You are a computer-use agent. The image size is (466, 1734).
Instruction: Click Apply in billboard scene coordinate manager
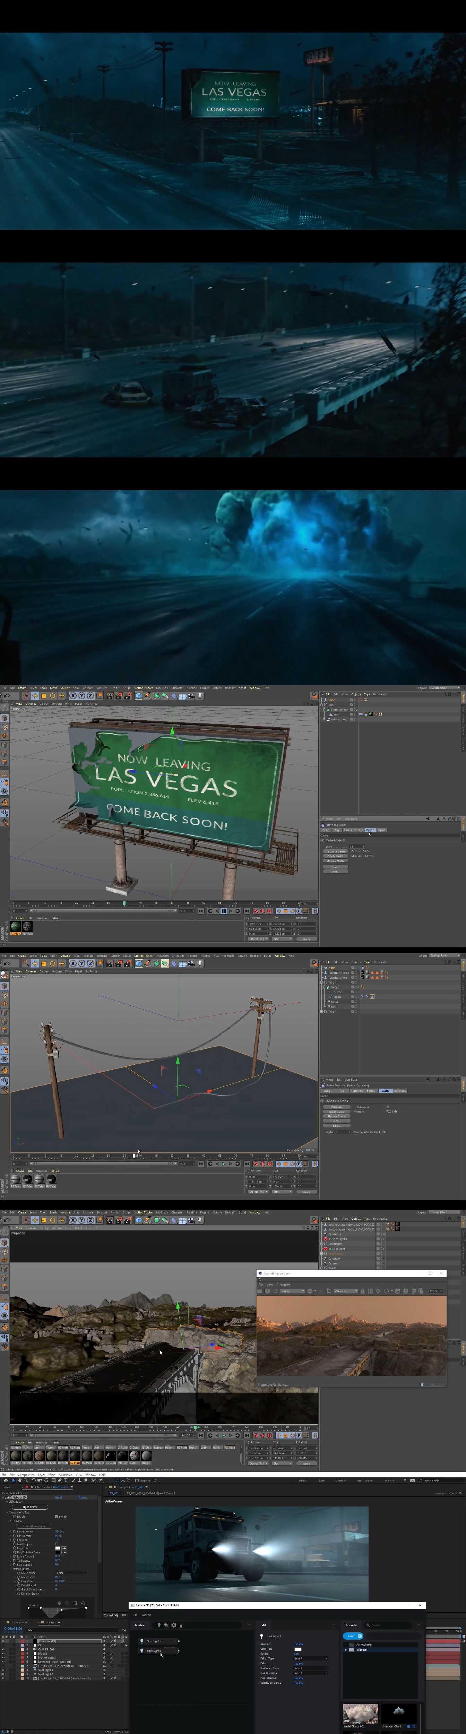(x=307, y=940)
